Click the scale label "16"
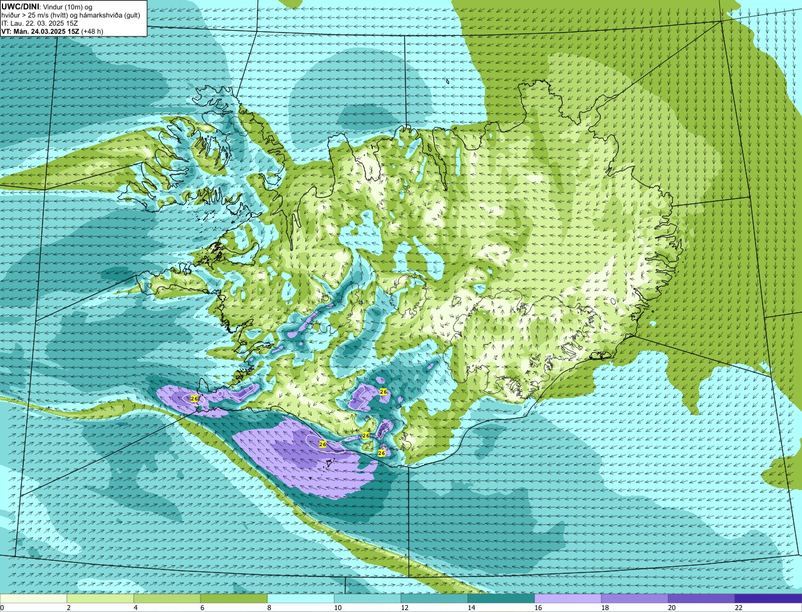This screenshot has width=802, height=612. pos(538,608)
